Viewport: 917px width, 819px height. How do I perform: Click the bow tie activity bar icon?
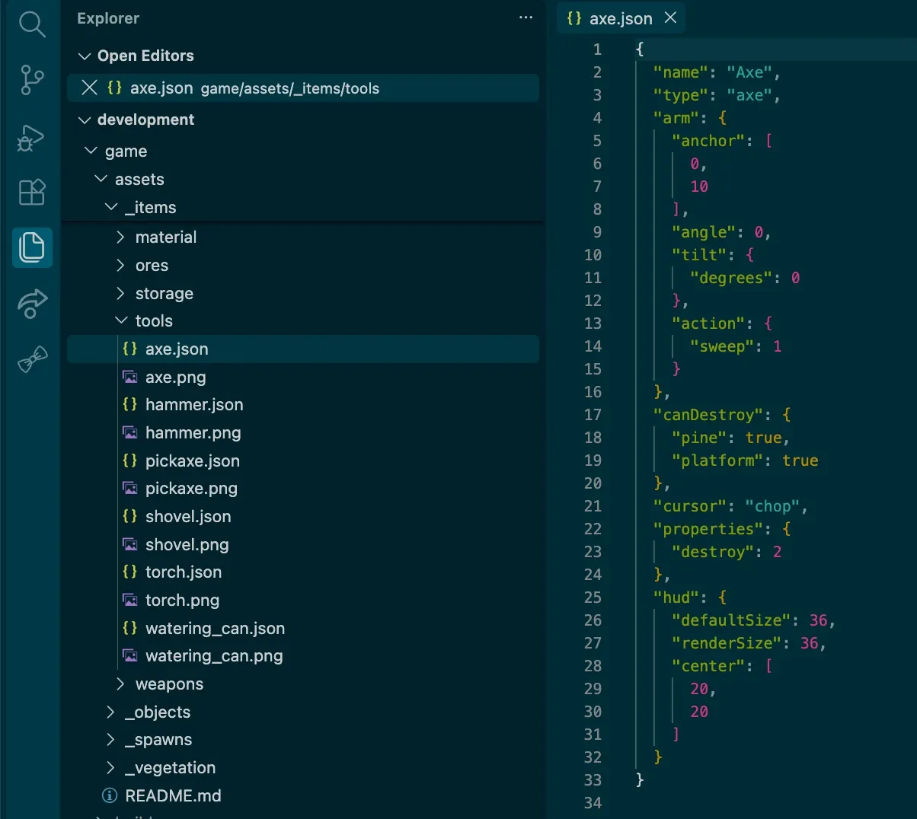(x=32, y=359)
